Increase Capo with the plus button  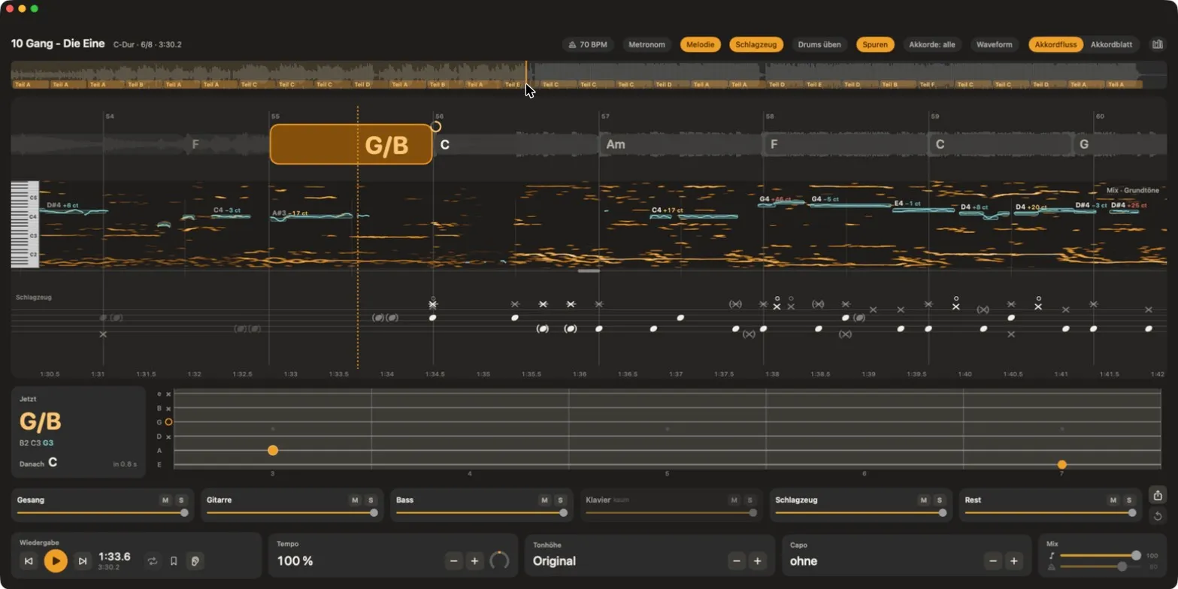1014,560
